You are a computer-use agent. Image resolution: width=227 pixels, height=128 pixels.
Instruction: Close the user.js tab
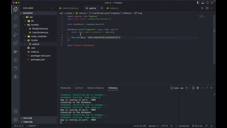click(102, 8)
